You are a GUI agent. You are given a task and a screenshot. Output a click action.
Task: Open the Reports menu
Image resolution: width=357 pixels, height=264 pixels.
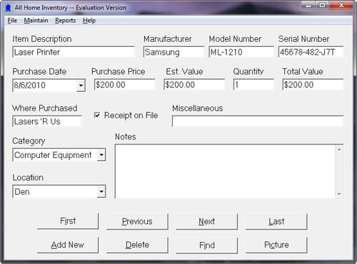click(x=65, y=21)
